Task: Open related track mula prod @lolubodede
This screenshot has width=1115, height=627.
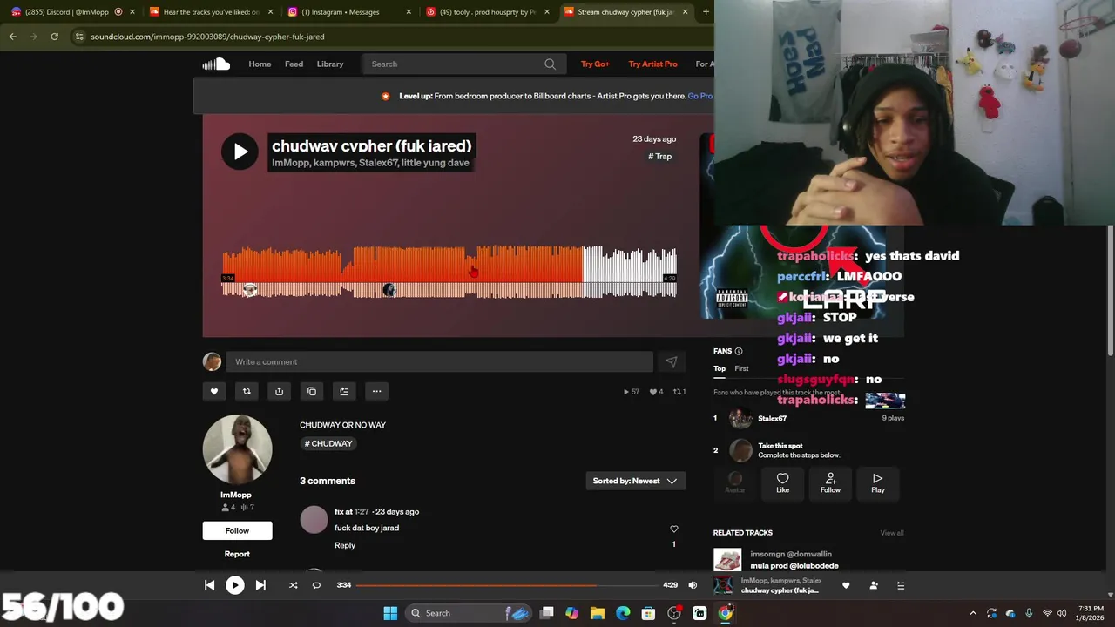Action: pyautogui.click(x=794, y=566)
